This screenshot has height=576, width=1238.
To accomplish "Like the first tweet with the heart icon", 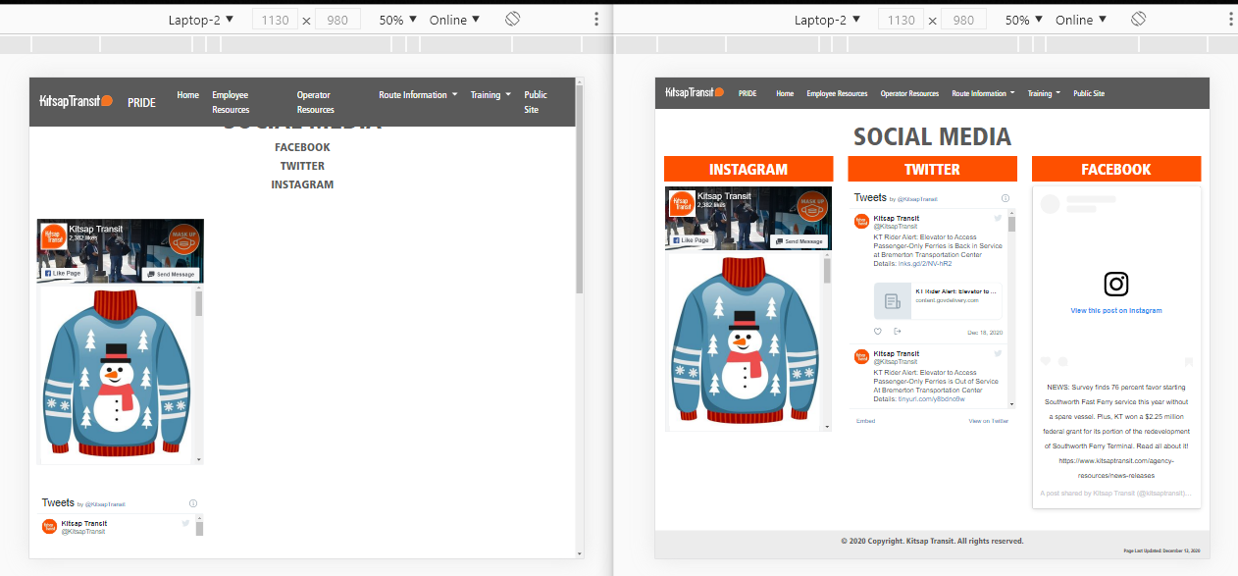I will pyautogui.click(x=878, y=332).
